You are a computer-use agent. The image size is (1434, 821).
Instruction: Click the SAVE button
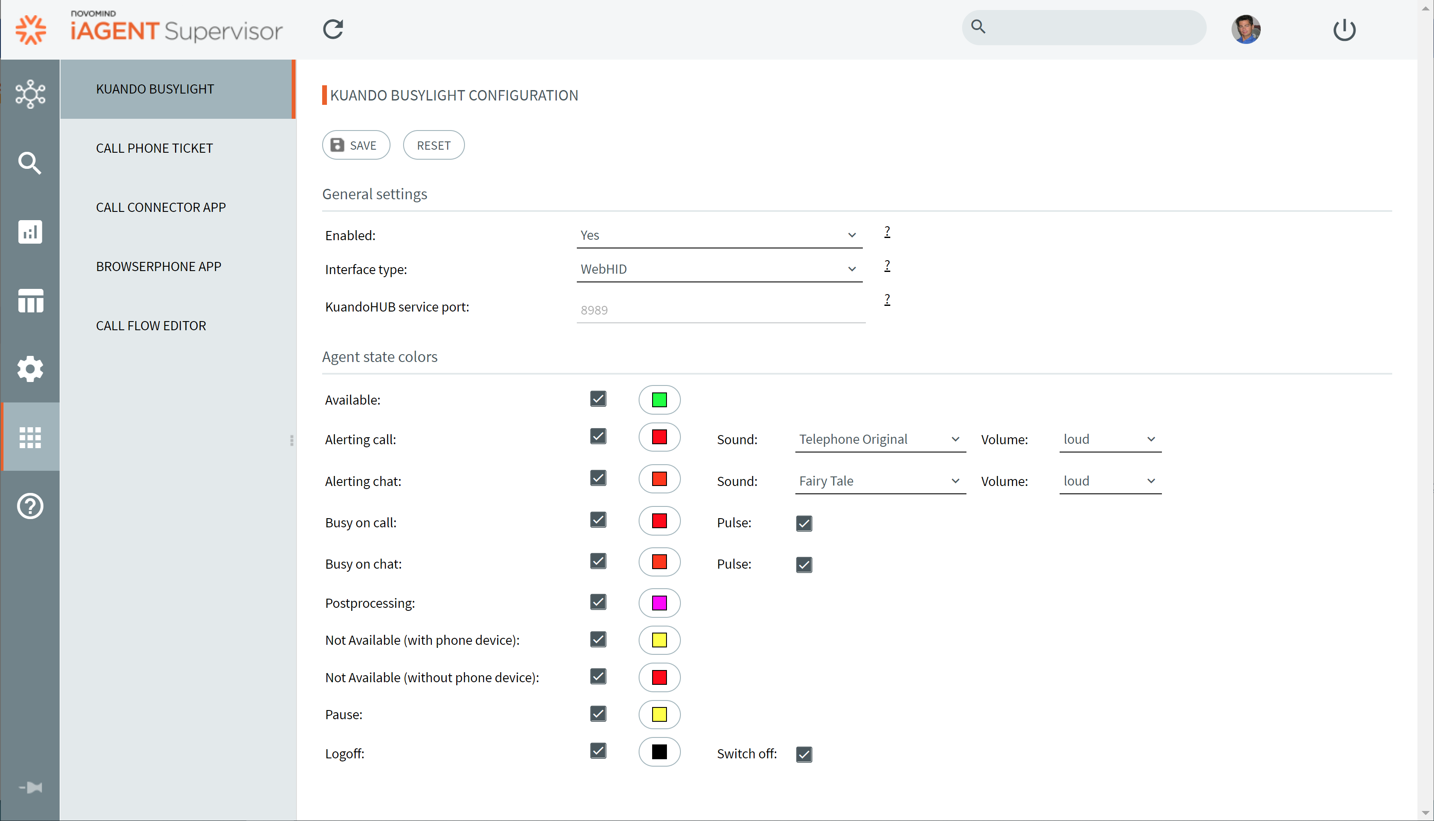356,145
